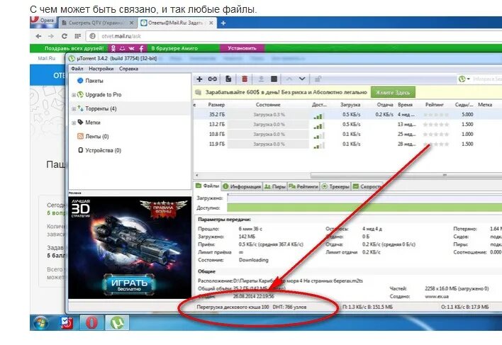This screenshot has width=502, height=345.
Task: Sort by the Состояние column header
Action: pyautogui.click(x=268, y=105)
